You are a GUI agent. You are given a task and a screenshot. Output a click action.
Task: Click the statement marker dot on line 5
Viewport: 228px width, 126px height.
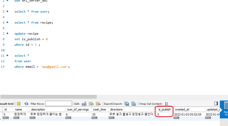pos(7,22)
